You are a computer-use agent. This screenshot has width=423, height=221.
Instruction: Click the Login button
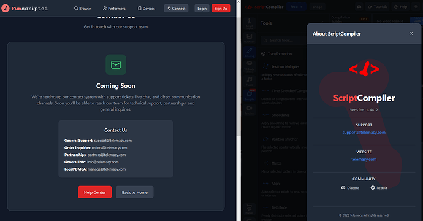[202, 9]
